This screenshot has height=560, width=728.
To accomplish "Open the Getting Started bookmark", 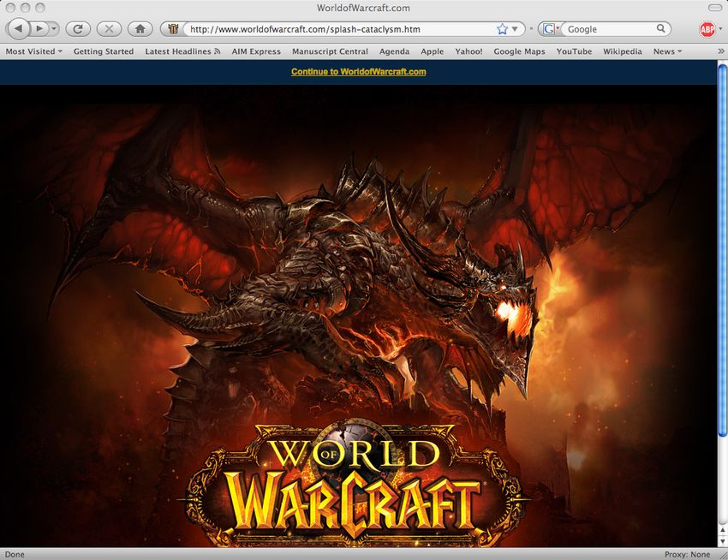I will tap(104, 51).
